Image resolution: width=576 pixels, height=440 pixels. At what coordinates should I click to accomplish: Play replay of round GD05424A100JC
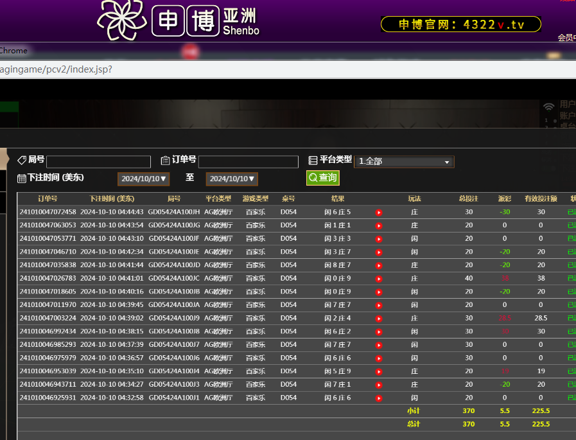(x=379, y=278)
